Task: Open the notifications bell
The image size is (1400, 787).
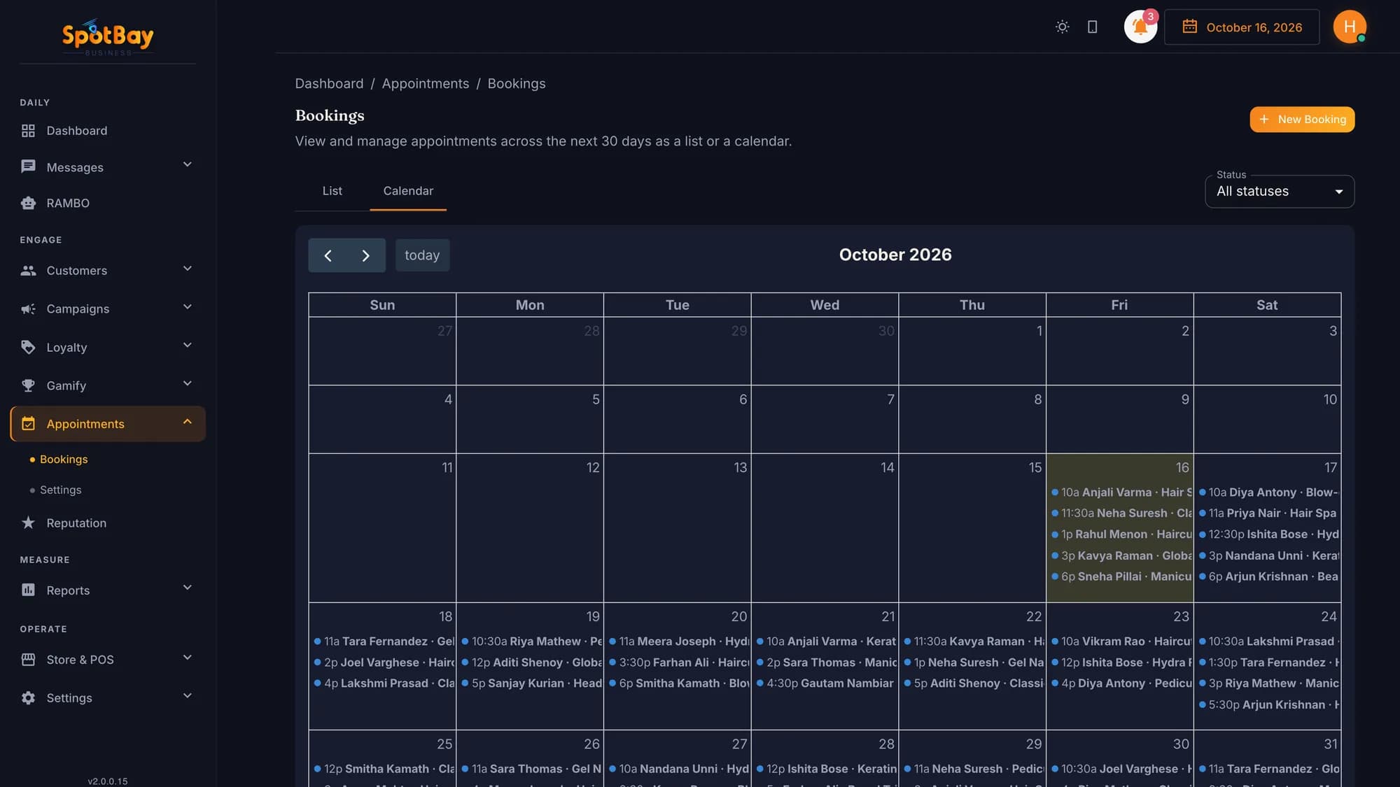Action: [1140, 27]
